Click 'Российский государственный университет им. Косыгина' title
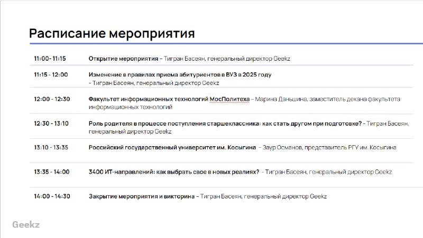 [x=172, y=148]
